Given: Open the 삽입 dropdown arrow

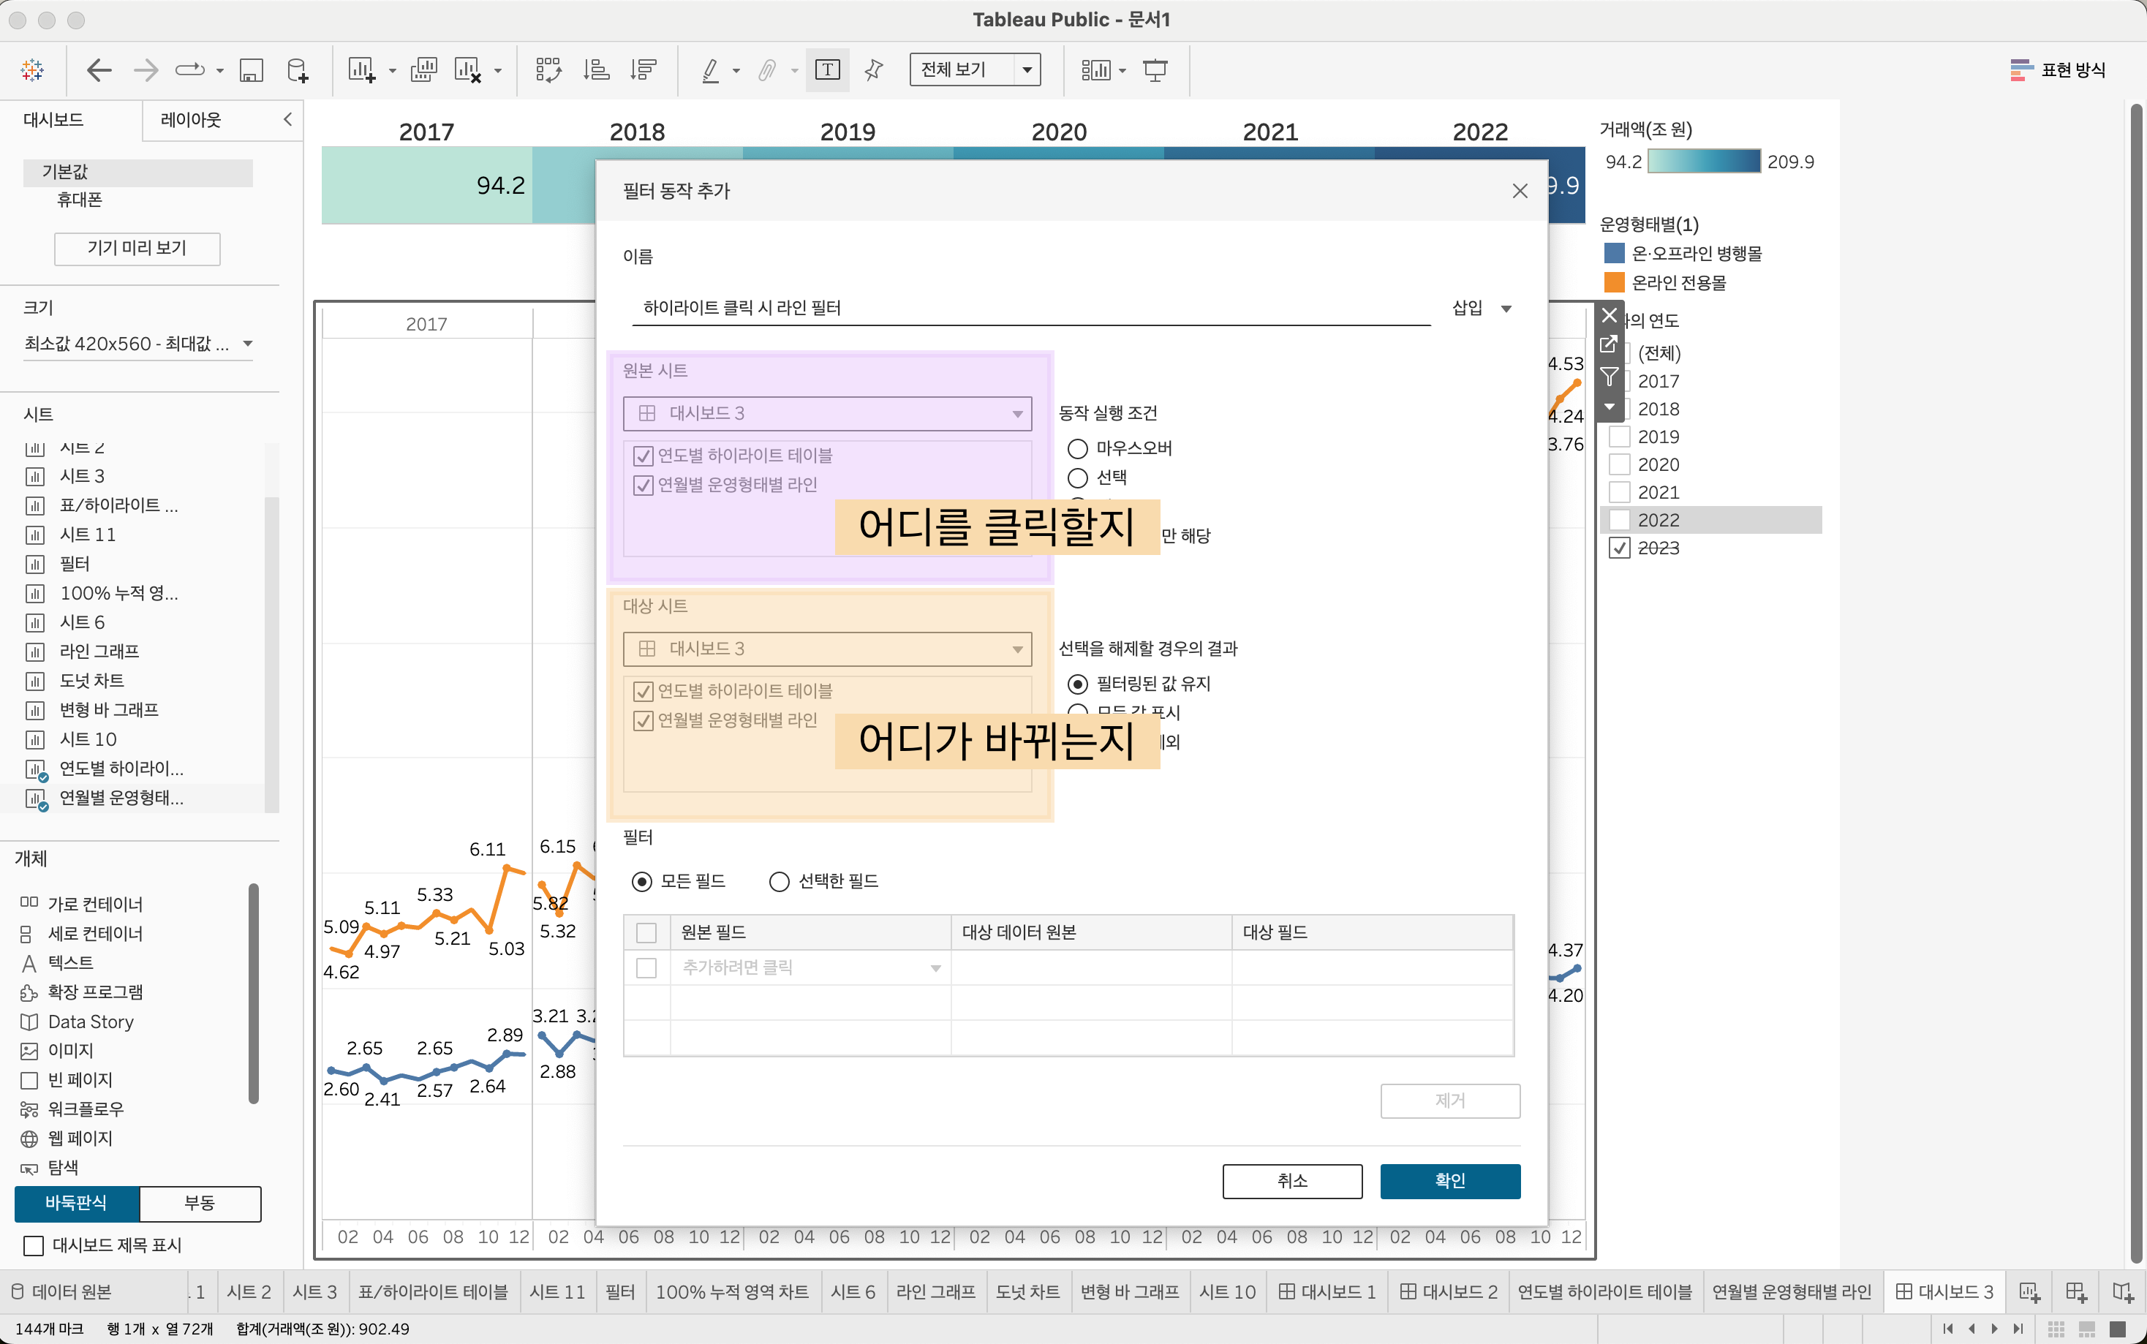Looking at the screenshot, I should pos(1506,309).
